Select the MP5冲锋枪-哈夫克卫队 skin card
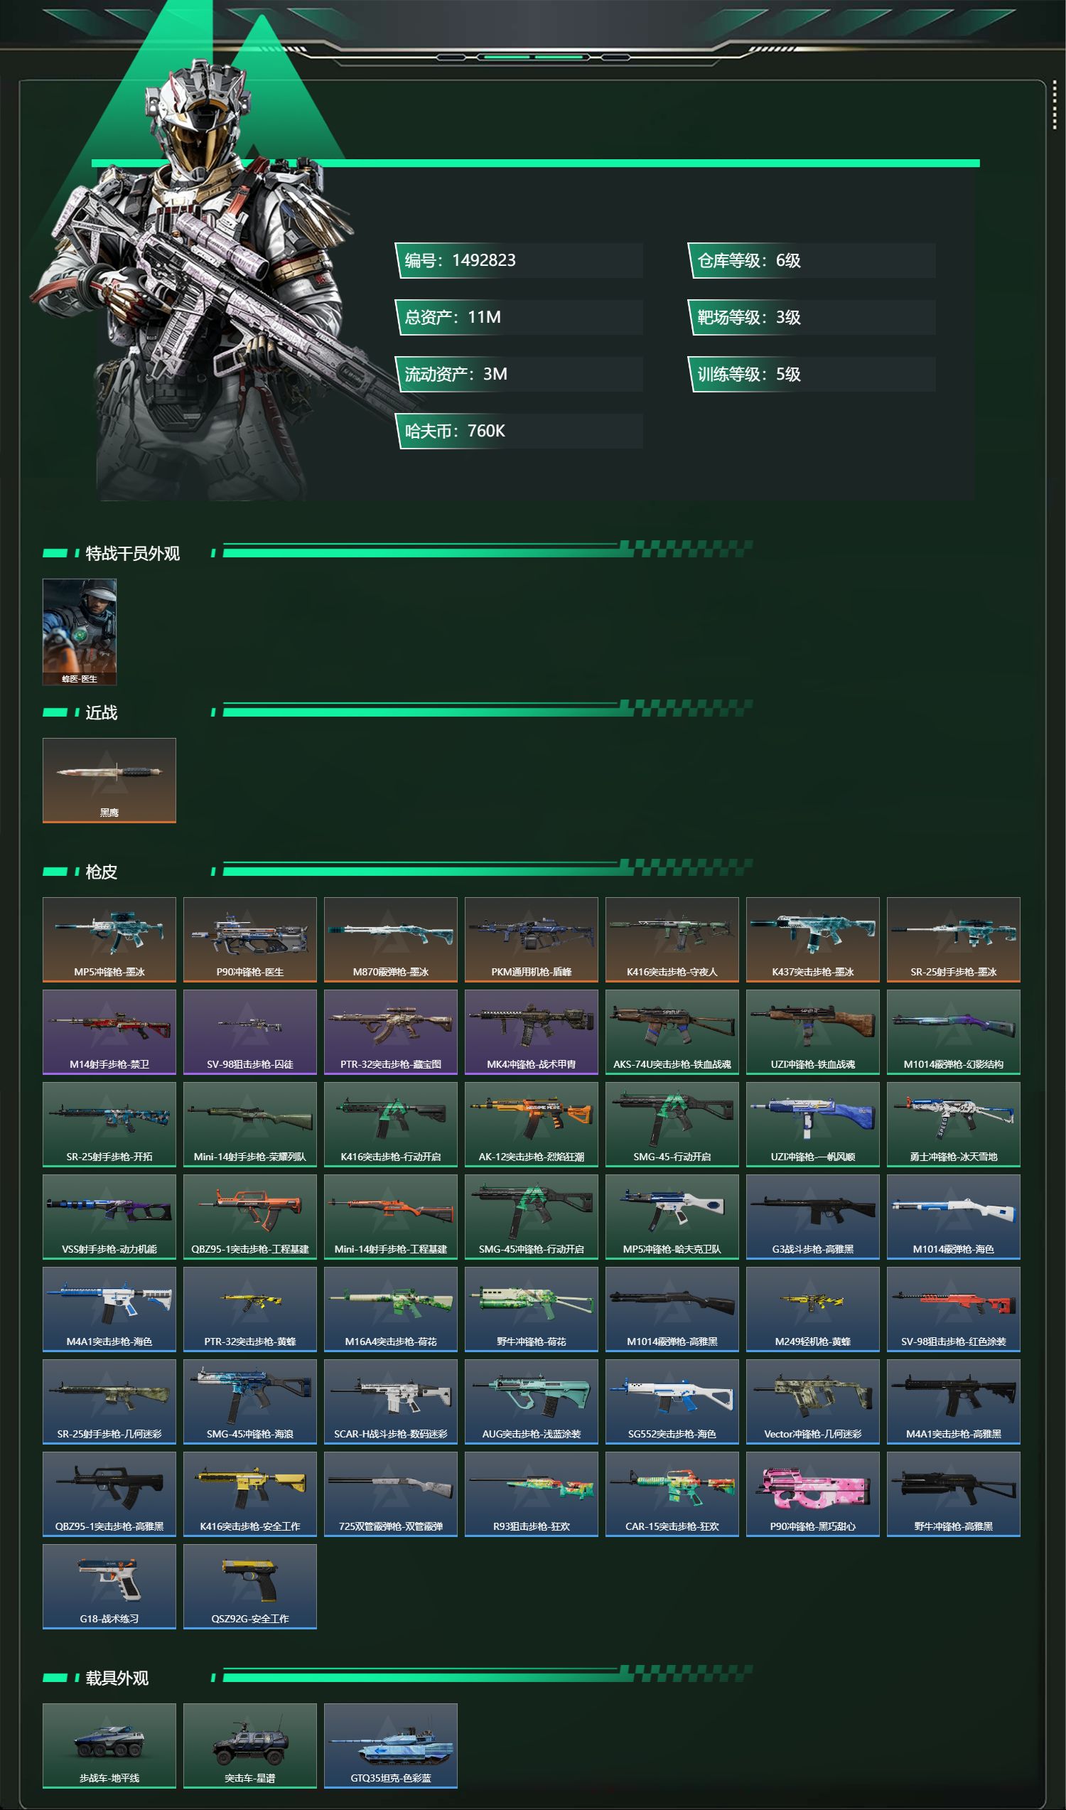 pyautogui.click(x=672, y=1217)
